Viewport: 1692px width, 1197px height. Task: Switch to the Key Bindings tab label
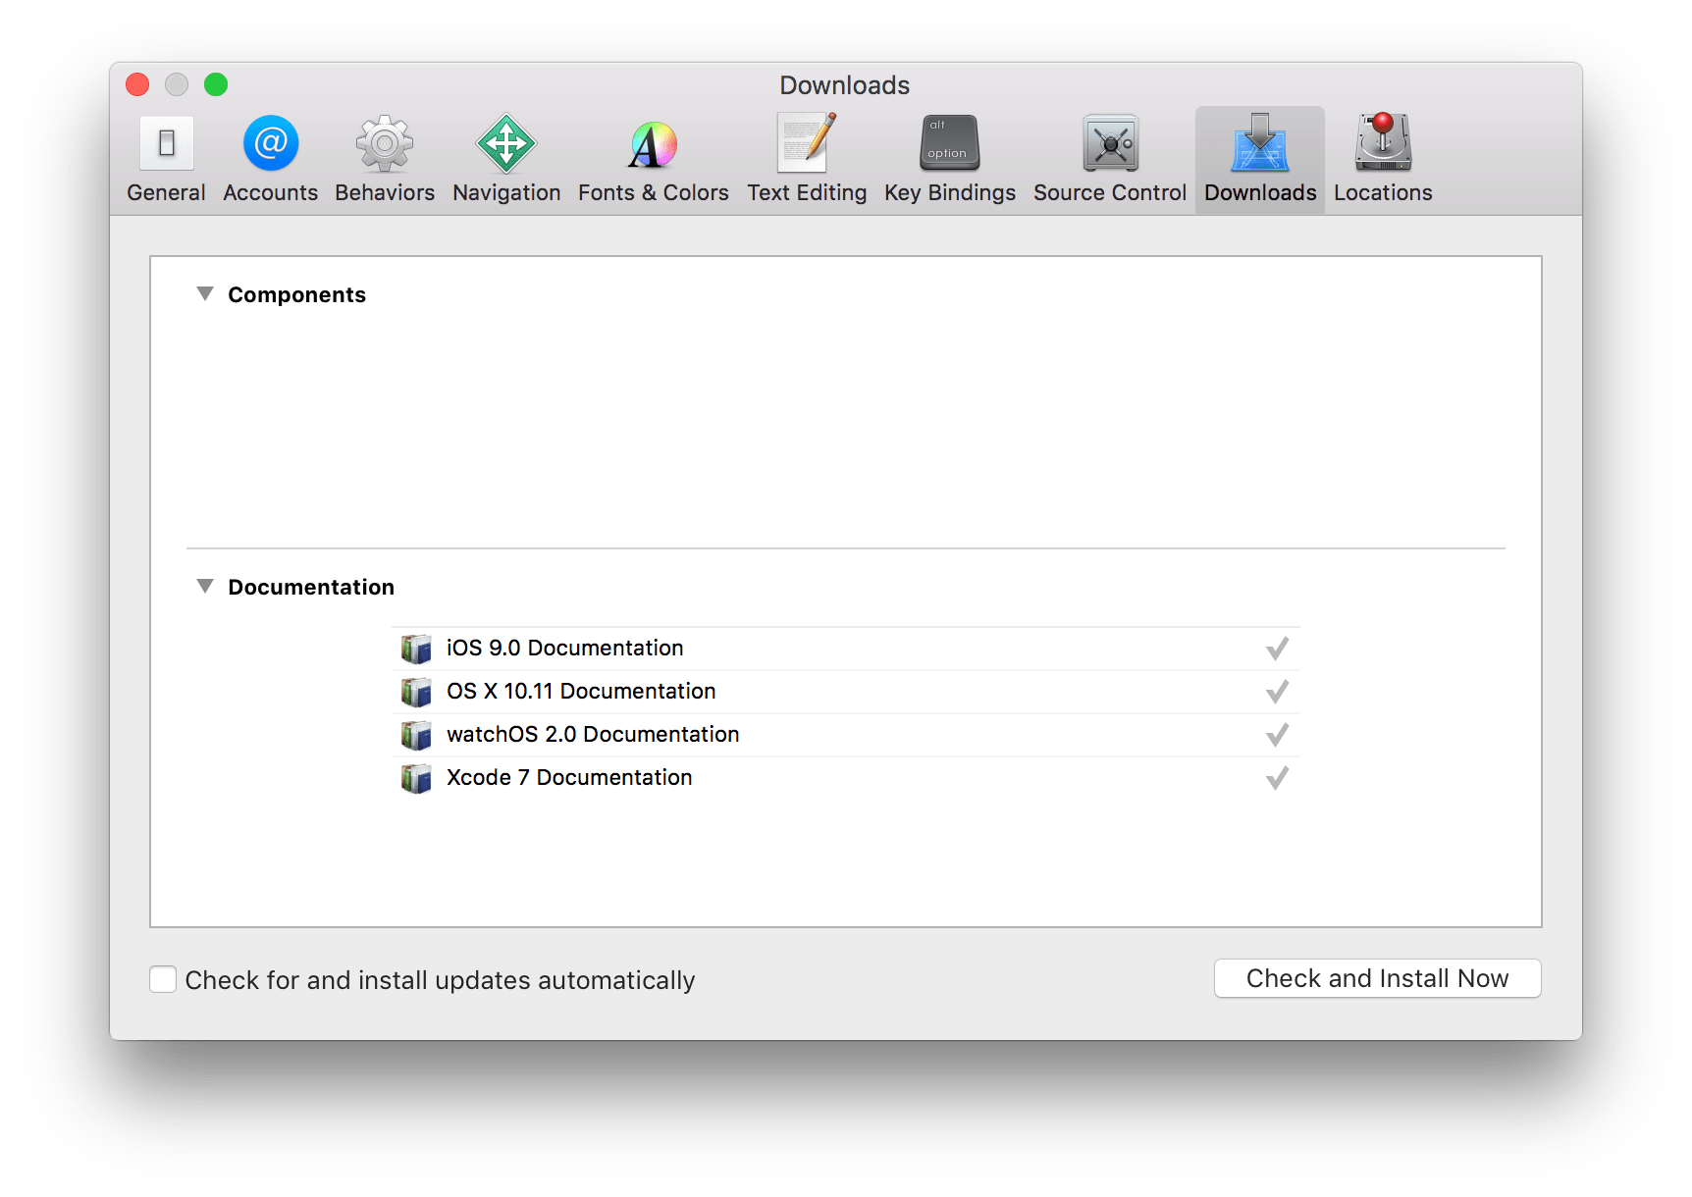[950, 193]
